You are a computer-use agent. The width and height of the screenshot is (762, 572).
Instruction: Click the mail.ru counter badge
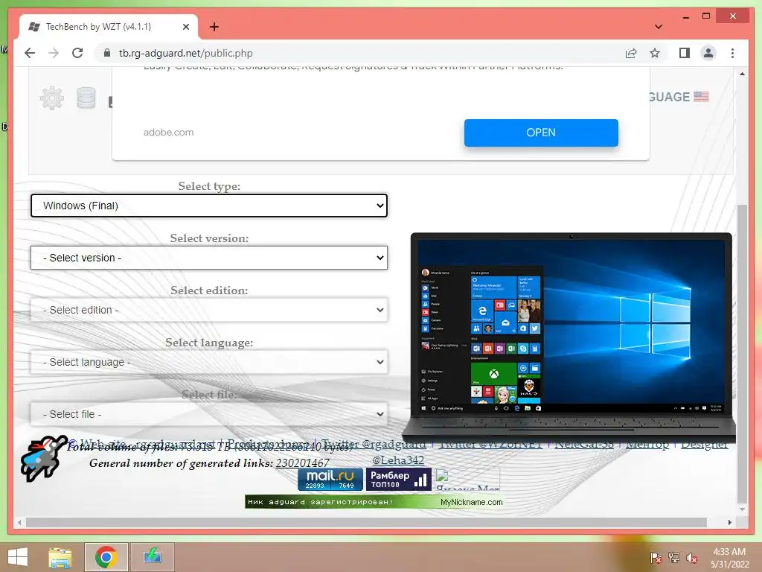(330, 479)
